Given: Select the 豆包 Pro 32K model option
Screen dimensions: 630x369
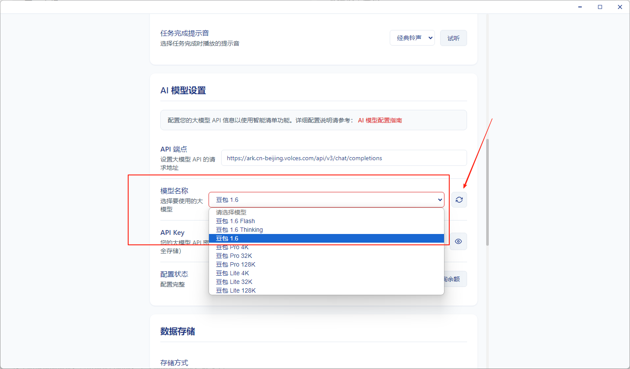Looking at the screenshot, I should coord(327,256).
